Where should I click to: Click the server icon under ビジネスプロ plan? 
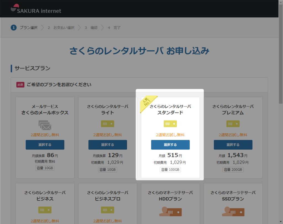click(x=108, y=210)
